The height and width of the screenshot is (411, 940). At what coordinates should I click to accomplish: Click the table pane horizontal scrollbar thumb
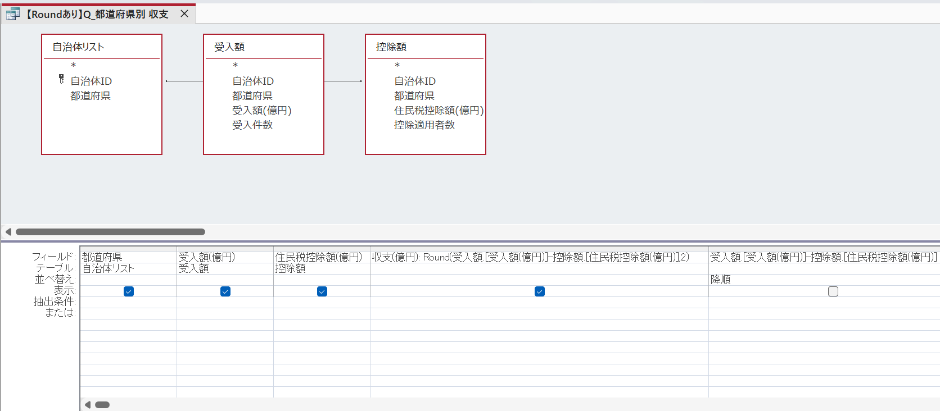[x=110, y=232]
